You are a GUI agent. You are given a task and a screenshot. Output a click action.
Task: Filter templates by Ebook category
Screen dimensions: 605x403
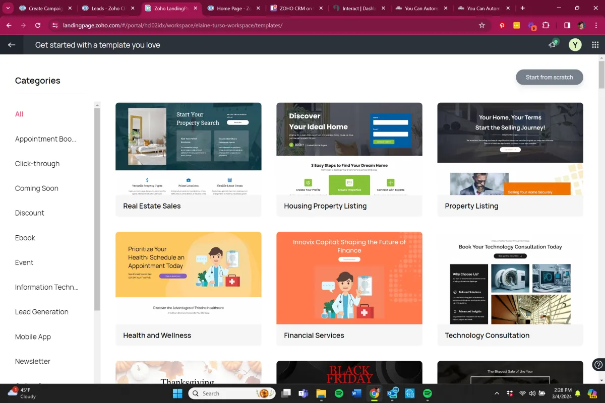pos(25,238)
